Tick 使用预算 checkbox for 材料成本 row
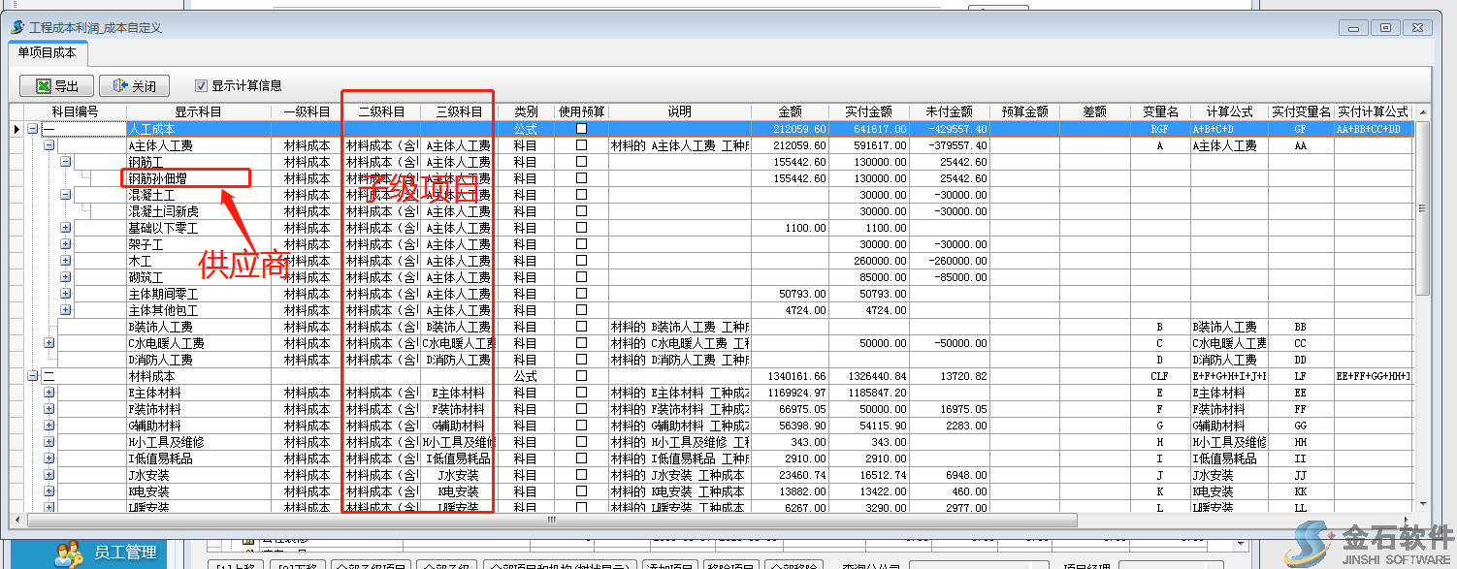The height and width of the screenshot is (569, 1457). [581, 376]
